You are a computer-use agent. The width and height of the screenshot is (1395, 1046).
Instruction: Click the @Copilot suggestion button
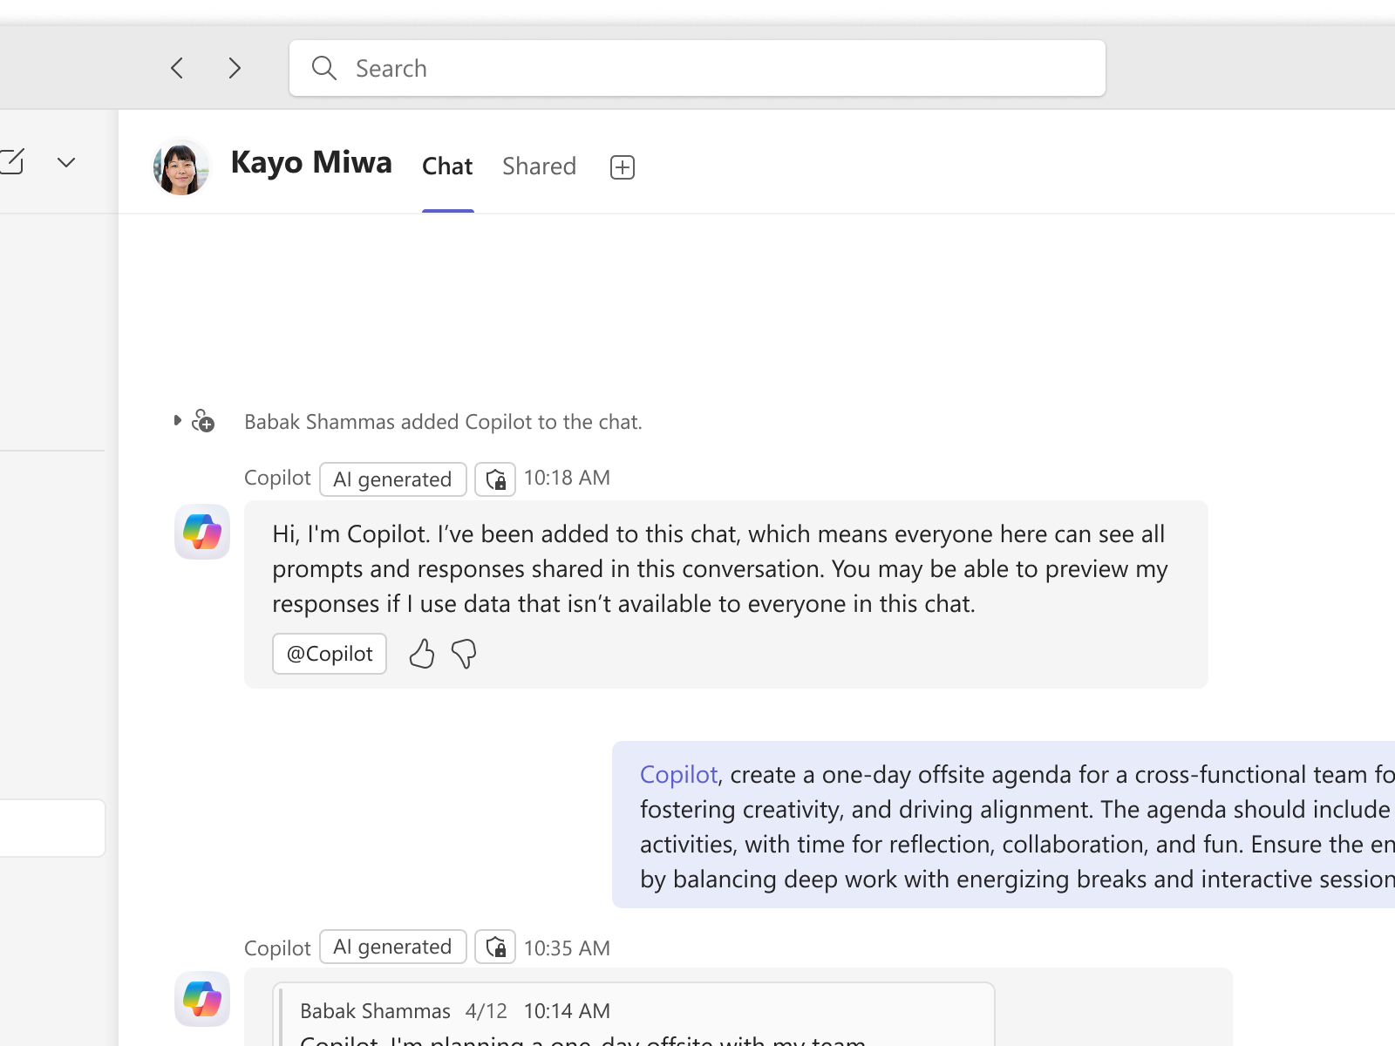click(x=329, y=653)
